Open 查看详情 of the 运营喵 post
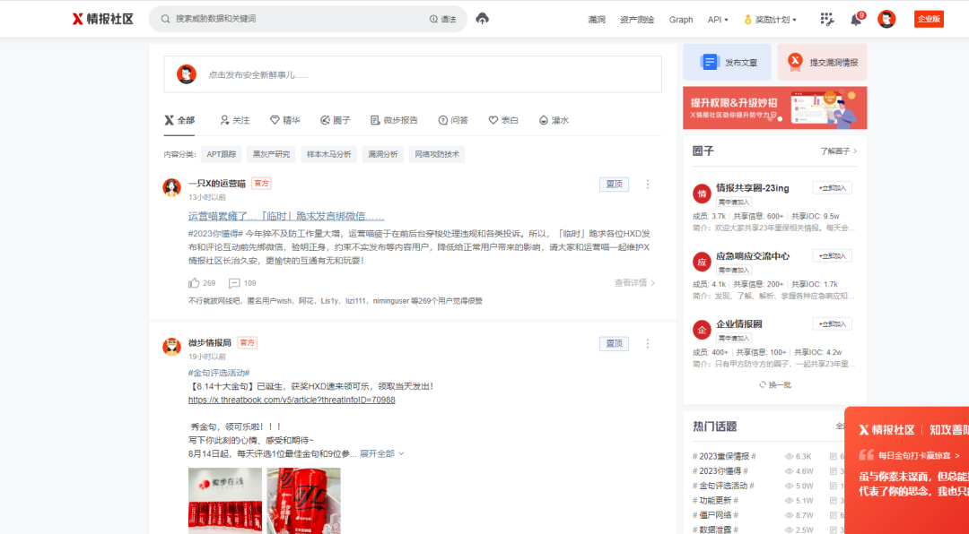This screenshot has height=534, width=969. (x=634, y=283)
